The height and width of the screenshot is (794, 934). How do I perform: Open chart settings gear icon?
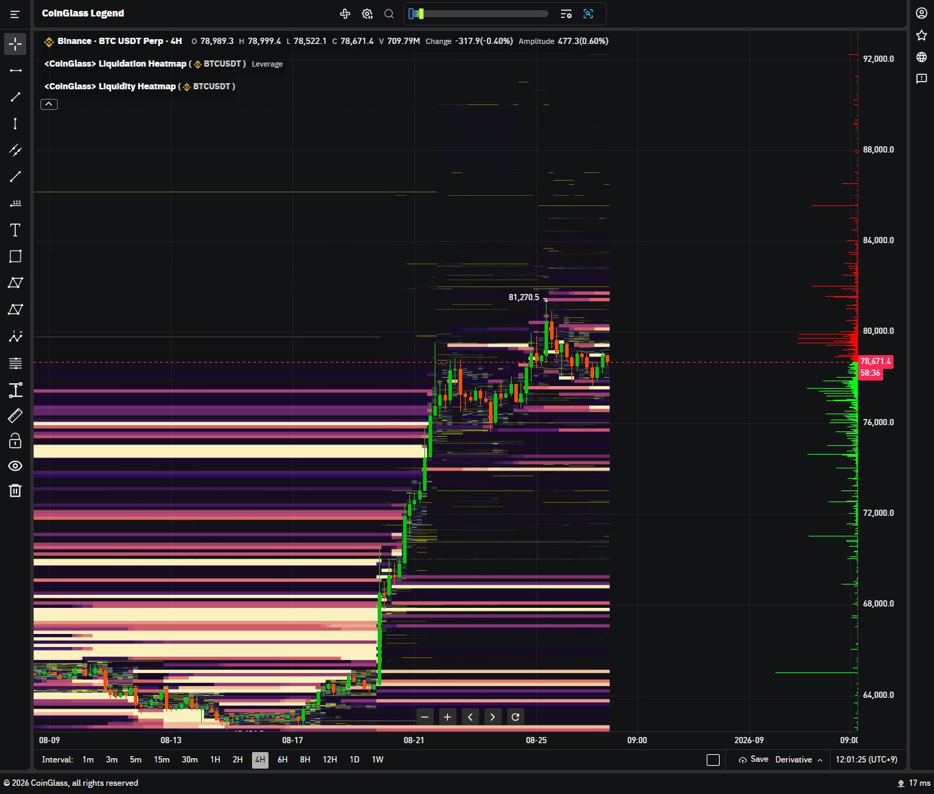tap(367, 14)
